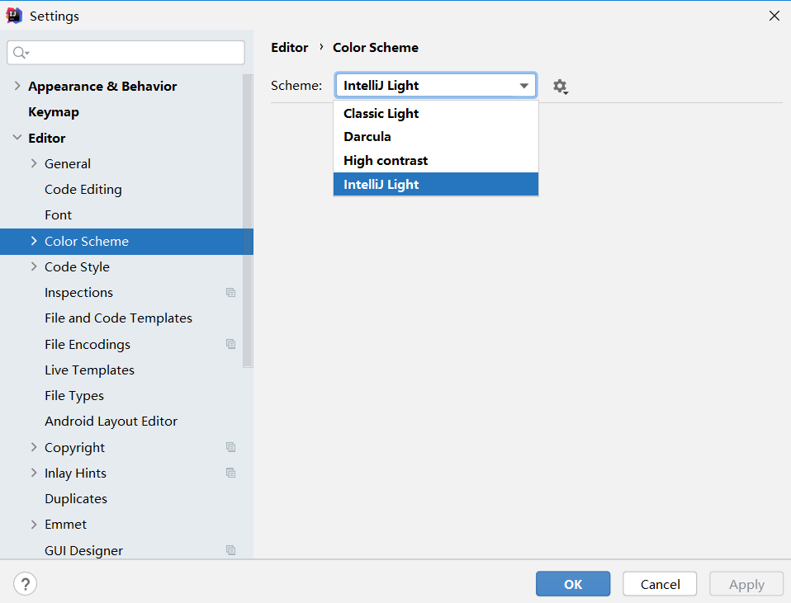Viewport: 791px width, 603px height.
Task: Open scheme options via the gear icon
Action: (561, 86)
